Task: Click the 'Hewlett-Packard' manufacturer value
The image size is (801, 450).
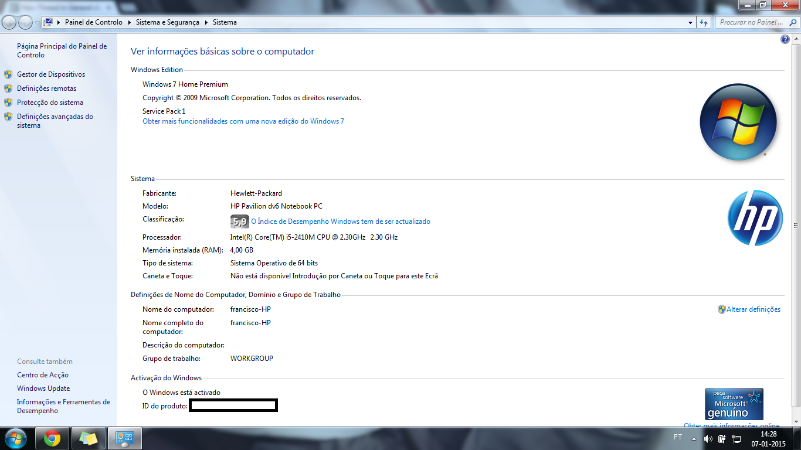Action: pos(256,193)
